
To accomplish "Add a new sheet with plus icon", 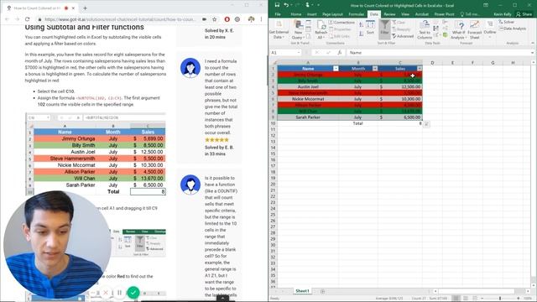I will pyautogui.click(x=322, y=291).
